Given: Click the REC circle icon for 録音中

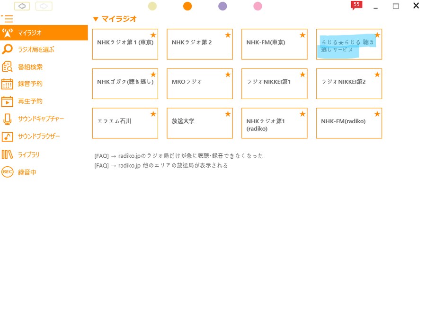Looking at the screenshot, I should (7, 172).
